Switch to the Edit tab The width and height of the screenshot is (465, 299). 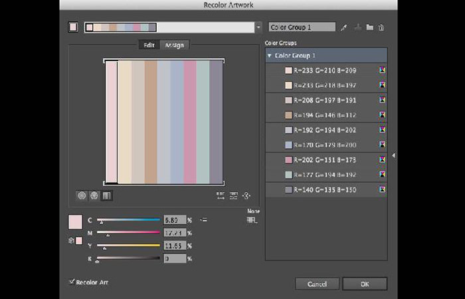(x=149, y=45)
